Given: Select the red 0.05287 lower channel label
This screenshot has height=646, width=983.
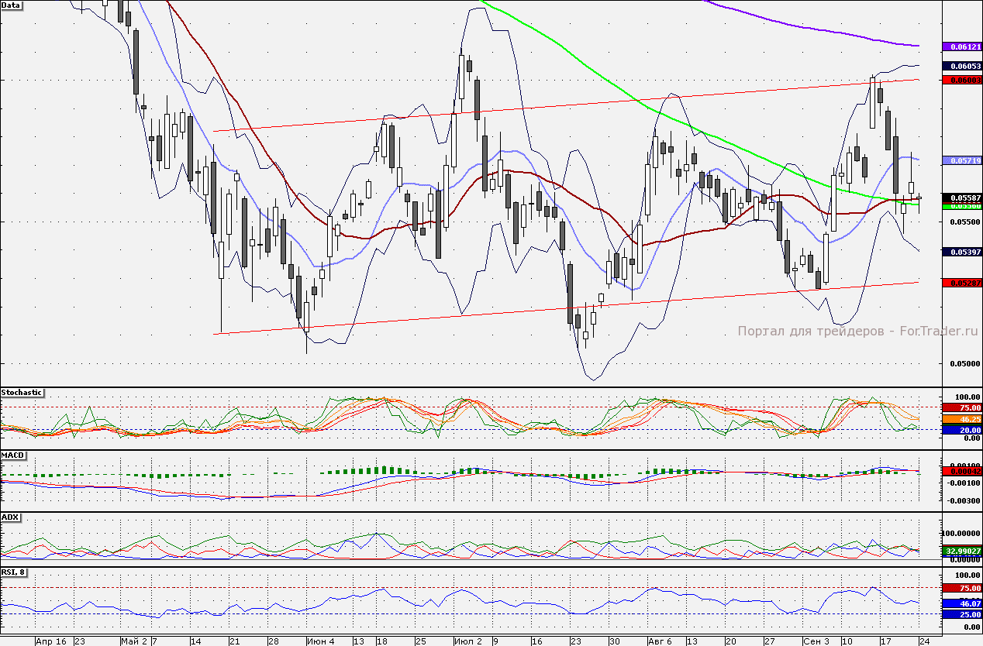Looking at the screenshot, I should click(961, 283).
